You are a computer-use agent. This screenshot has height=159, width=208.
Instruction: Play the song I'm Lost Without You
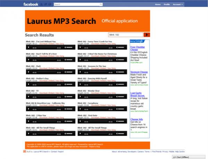[28, 47]
